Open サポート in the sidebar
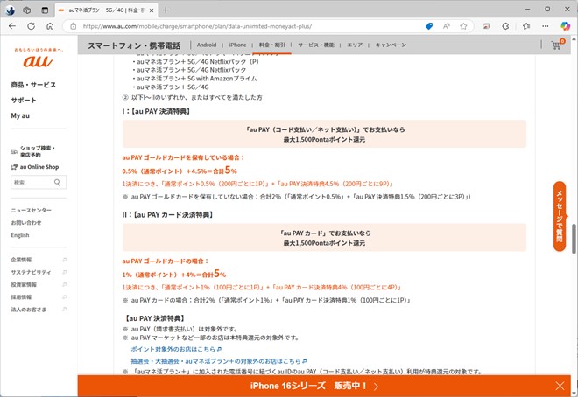578x397 pixels. (24, 100)
